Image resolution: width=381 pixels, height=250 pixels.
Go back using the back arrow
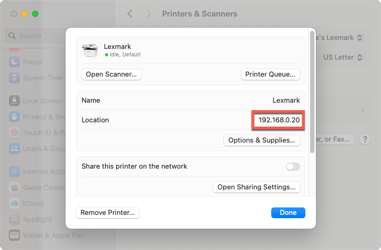(x=130, y=14)
